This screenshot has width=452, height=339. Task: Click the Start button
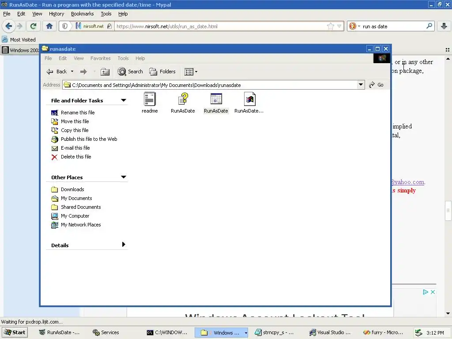[15, 332]
